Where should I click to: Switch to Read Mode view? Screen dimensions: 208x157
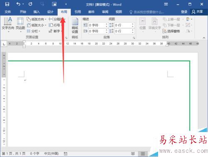click(133, 154)
